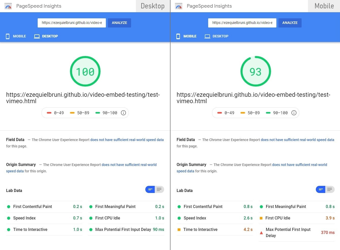
Task: Click the PageSpeed Insights logo in Mobile panel
Action: (179, 6)
